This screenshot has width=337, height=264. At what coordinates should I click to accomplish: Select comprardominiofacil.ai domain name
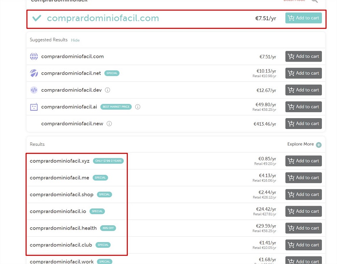coord(69,107)
